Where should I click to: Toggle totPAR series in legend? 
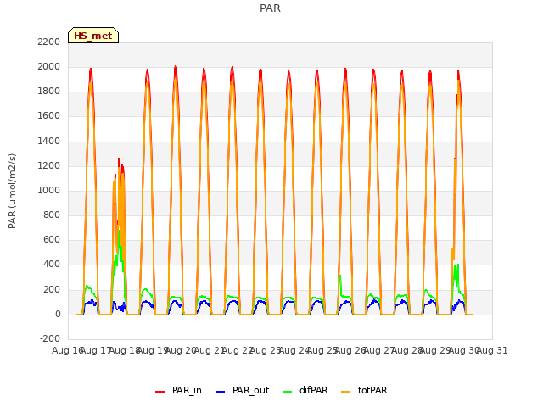click(x=364, y=390)
